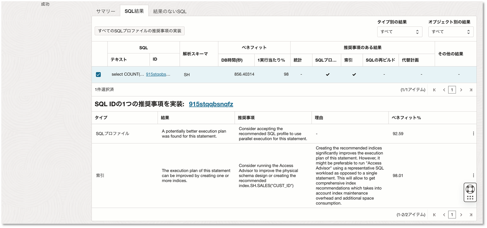
Task: Go to next page in lower pagination
Action: 461,215
